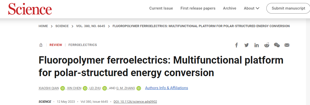Expand the About dropdown menu

click(x=251, y=8)
